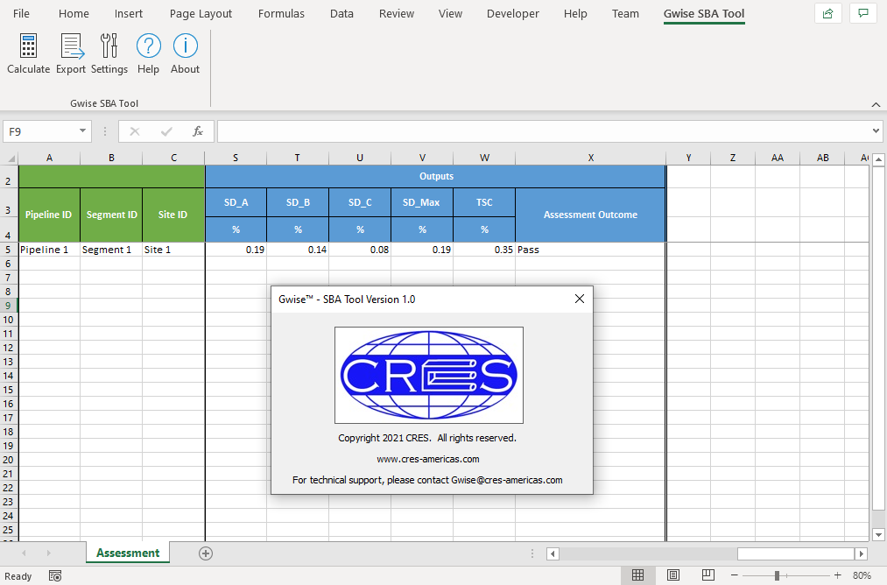Viewport: 887px width, 585px height.
Task: Click the zoom in plus button
Action: (x=838, y=575)
